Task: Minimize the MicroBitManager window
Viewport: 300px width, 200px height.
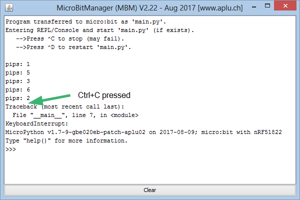Action: pyautogui.click(x=254, y=7)
